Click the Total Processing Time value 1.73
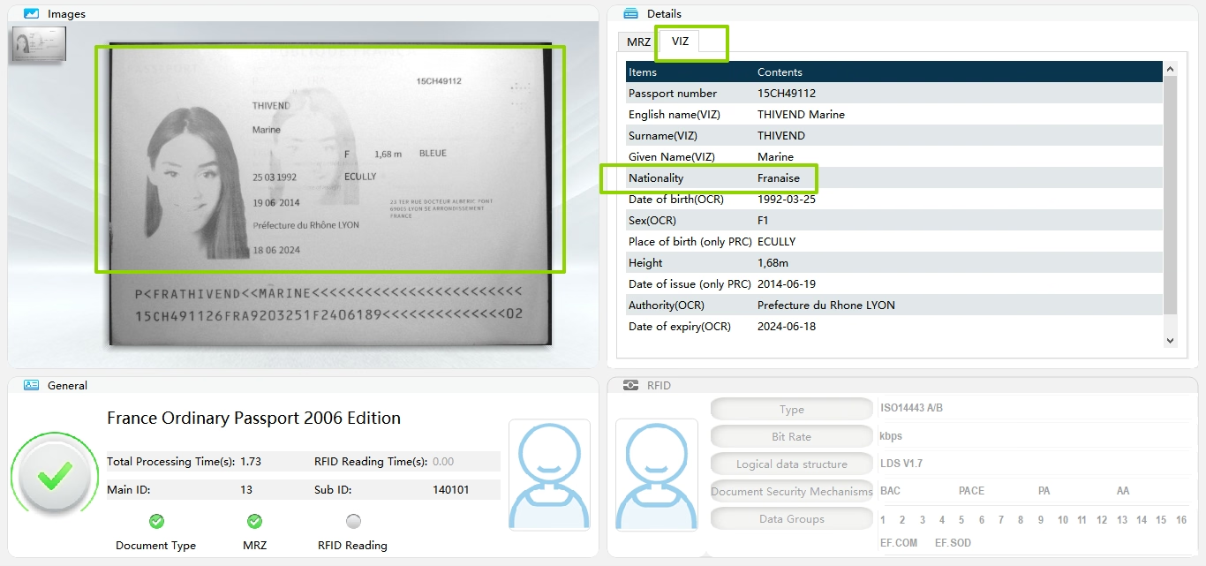The height and width of the screenshot is (566, 1206). (251, 461)
